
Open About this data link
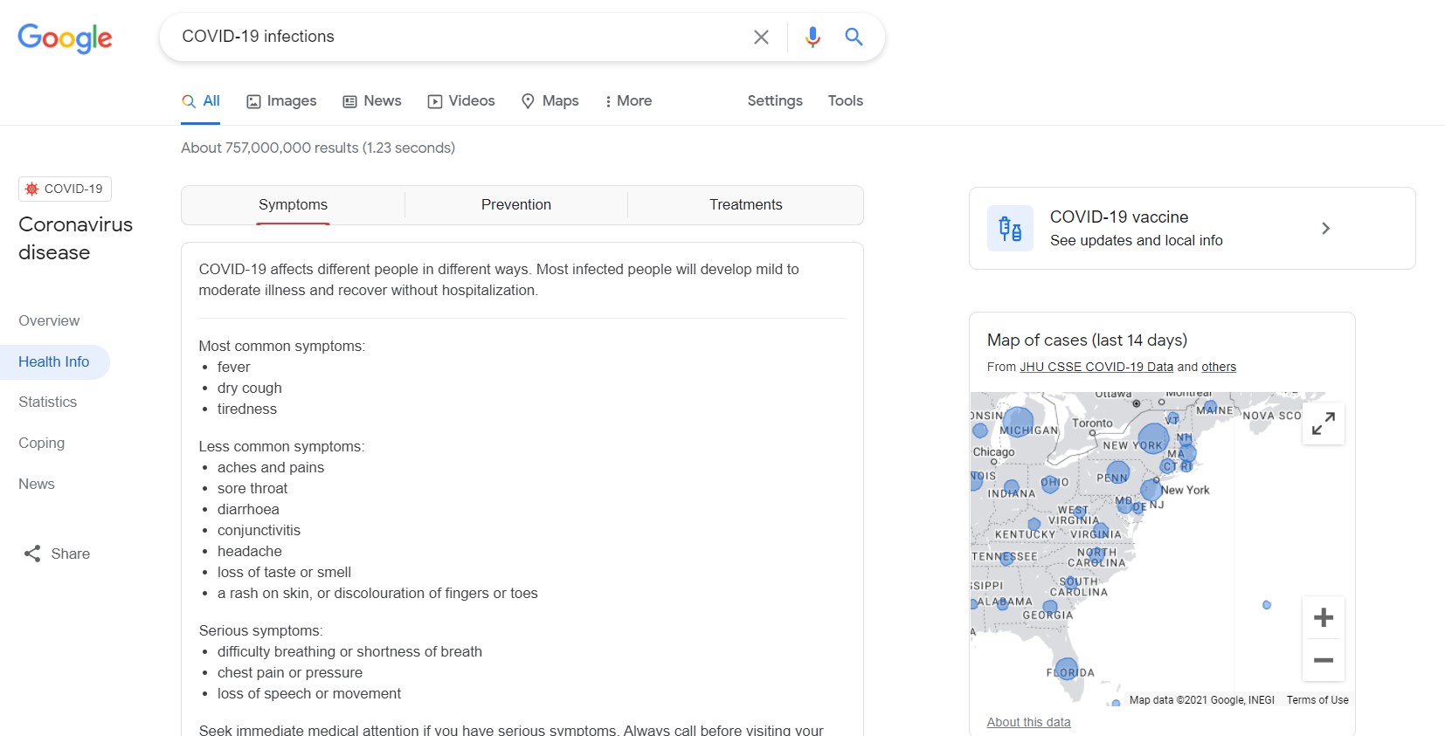click(1028, 723)
